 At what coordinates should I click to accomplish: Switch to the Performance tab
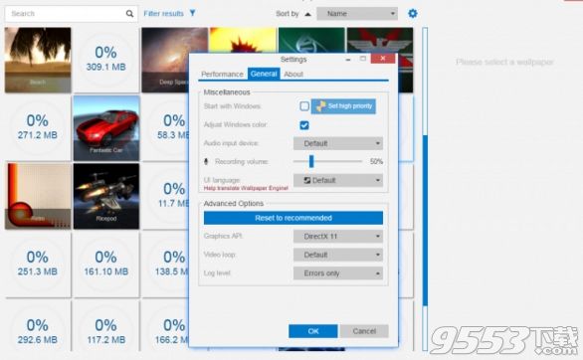(222, 74)
